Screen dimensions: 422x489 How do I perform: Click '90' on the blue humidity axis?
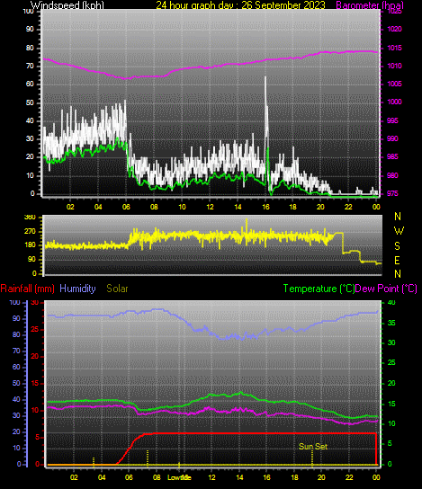16,318
